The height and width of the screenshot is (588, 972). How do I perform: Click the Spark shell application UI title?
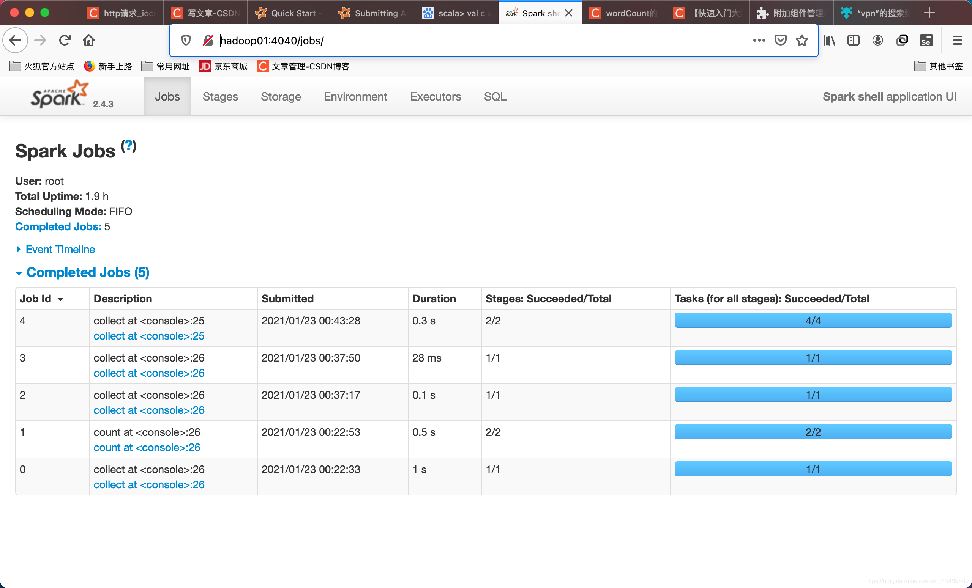pyautogui.click(x=889, y=97)
